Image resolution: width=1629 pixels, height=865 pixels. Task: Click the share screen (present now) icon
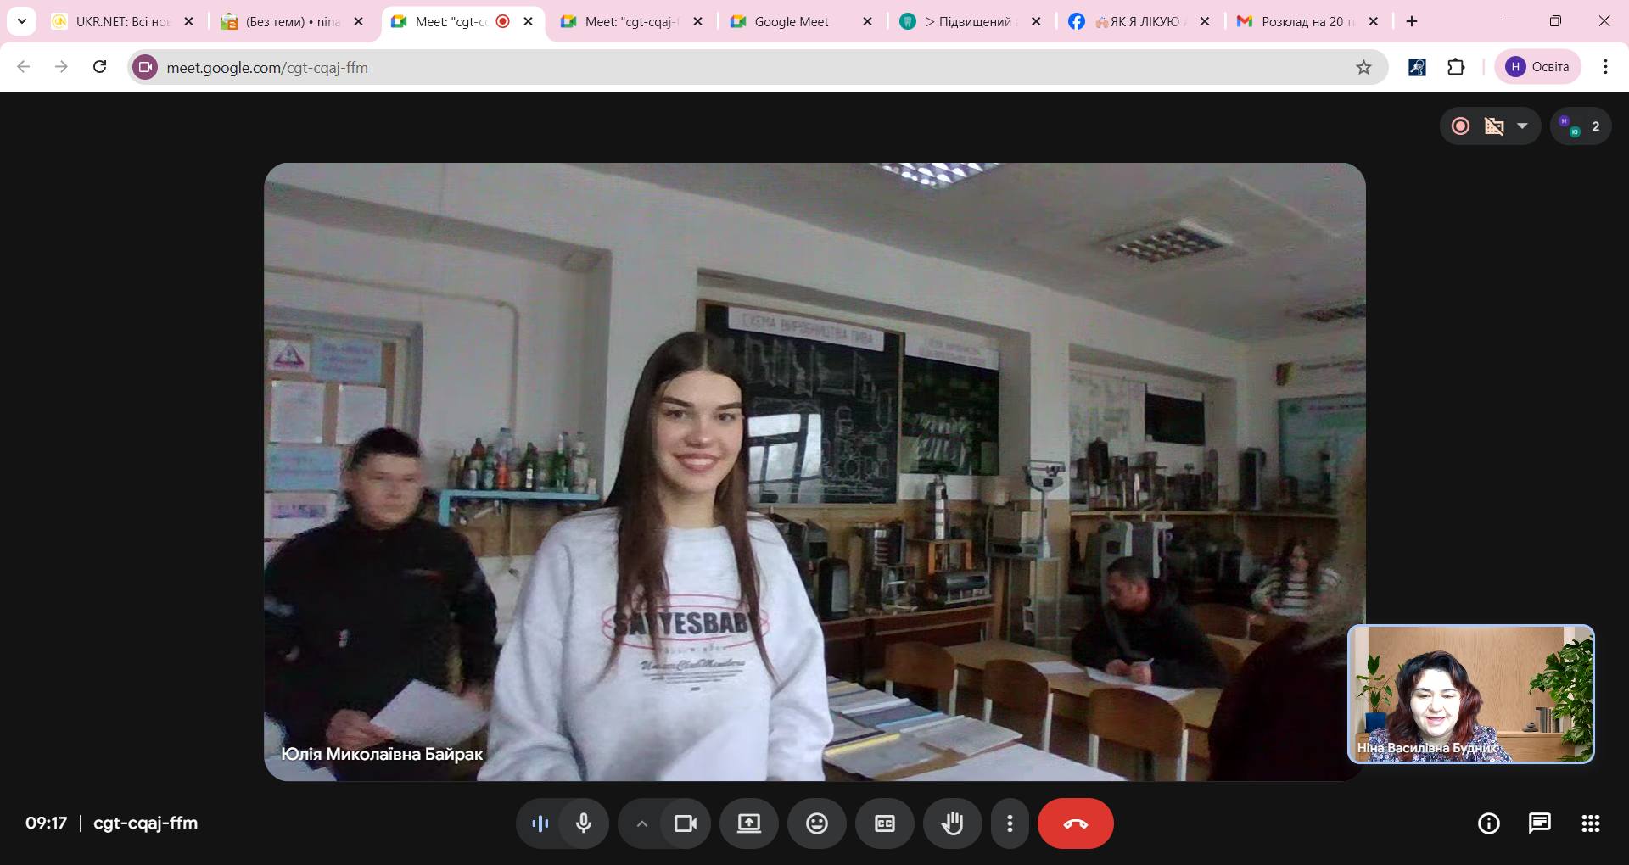pyautogui.click(x=748, y=823)
